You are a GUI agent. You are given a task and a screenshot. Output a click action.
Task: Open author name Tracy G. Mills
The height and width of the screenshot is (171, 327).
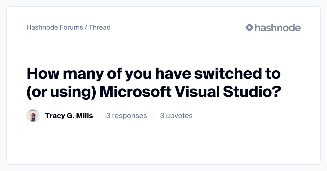click(x=69, y=116)
